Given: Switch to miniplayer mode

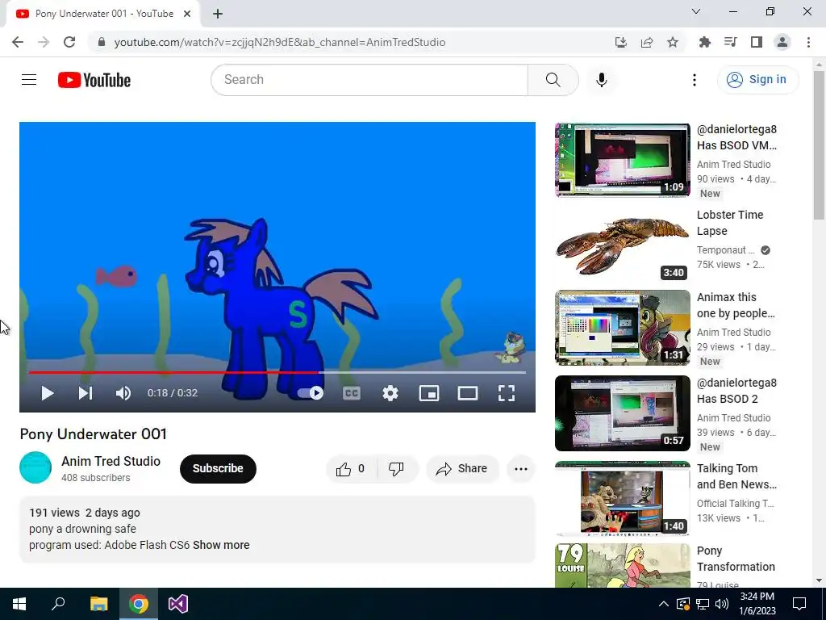Looking at the screenshot, I should [429, 393].
